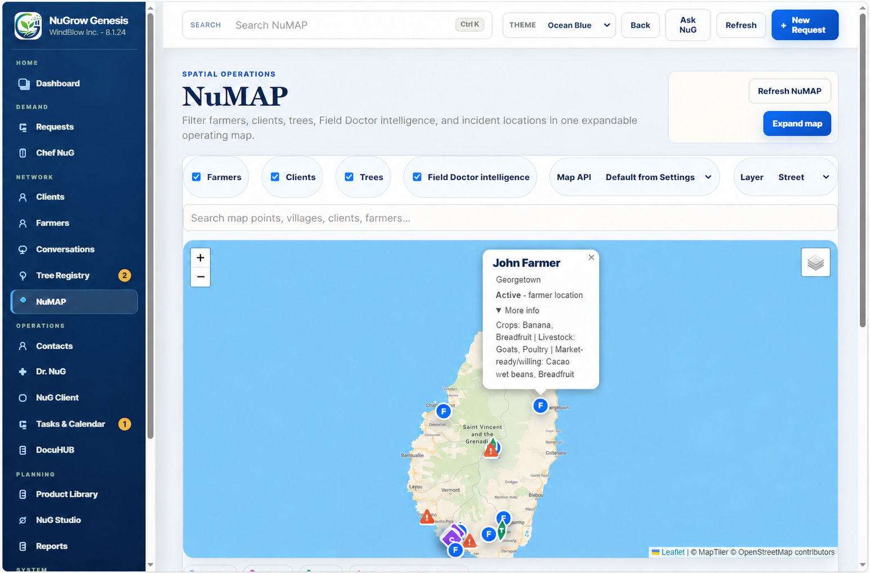This screenshot has height=573, width=870.
Task: Open the Map API dropdown
Action: point(635,177)
